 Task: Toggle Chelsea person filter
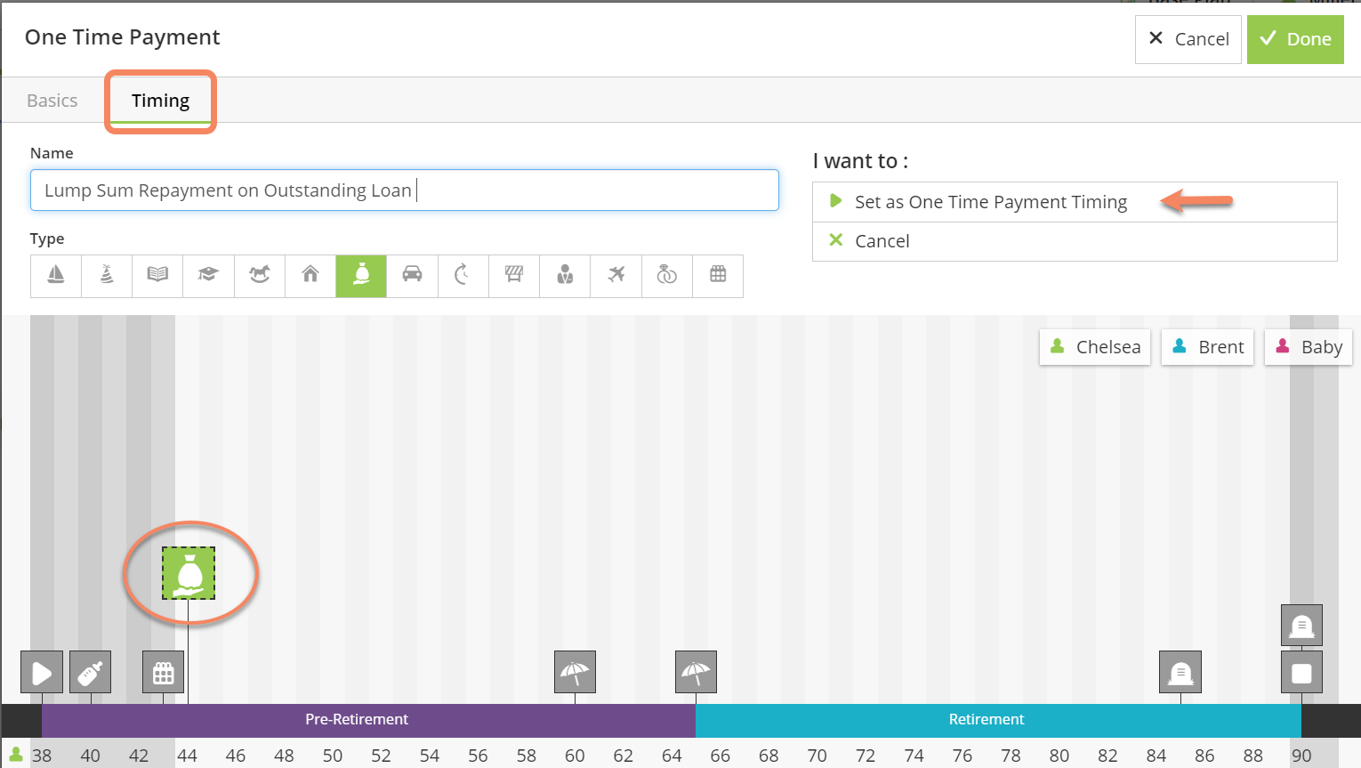(1095, 347)
